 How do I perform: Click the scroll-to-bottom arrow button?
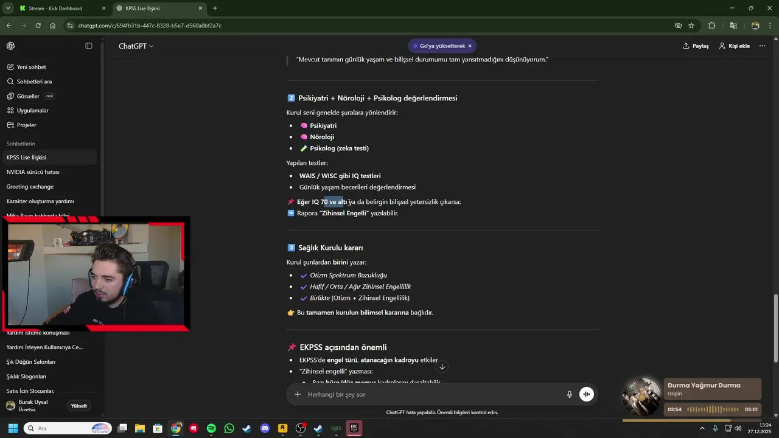click(x=442, y=367)
